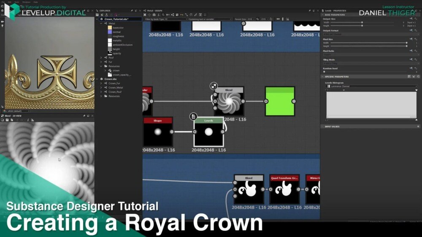Image resolution: width=422 pixels, height=237 pixels.
Task: Click the export/upload arrow icon in Explorer toolbar
Action: pos(107,15)
